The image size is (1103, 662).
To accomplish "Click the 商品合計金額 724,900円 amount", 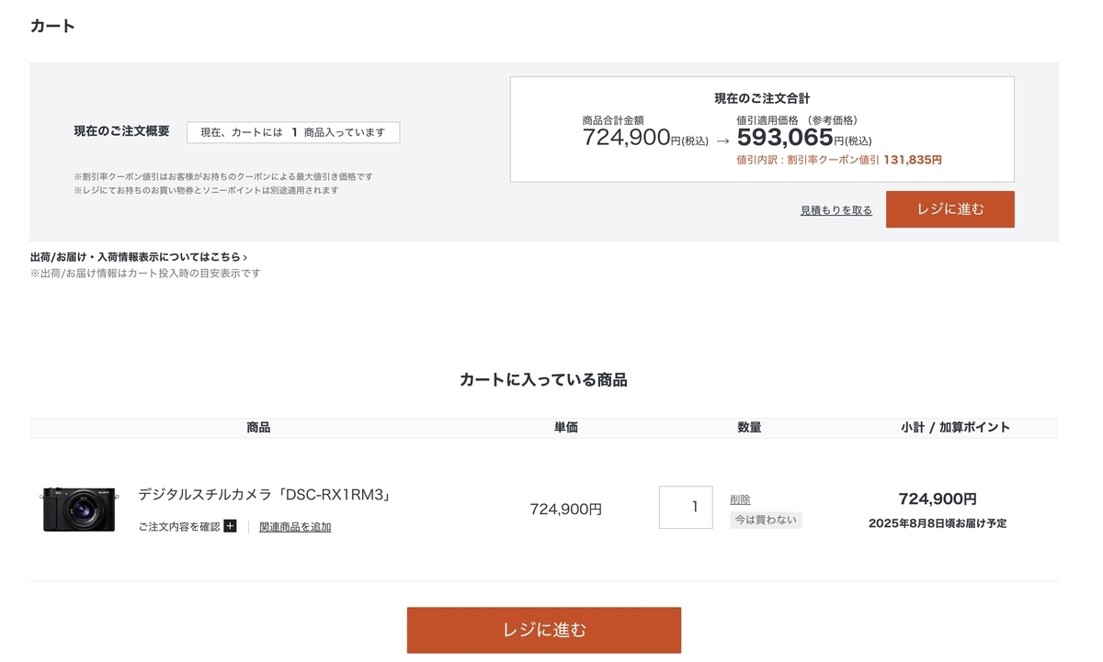I will (645, 138).
